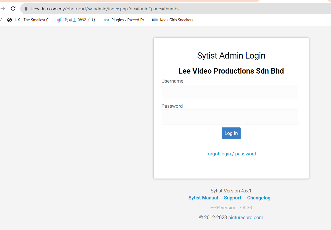Focus the Username input field
The width and height of the screenshot is (331, 230).
point(230,92)
